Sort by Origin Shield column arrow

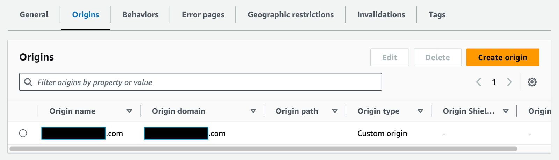tap(506, 111)
